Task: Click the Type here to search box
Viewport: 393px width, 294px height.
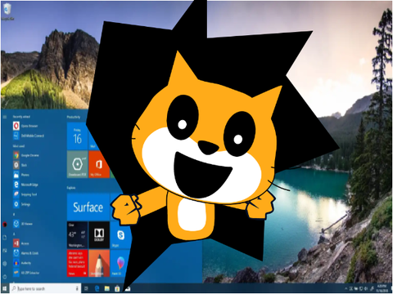Action: coord(45,288)
